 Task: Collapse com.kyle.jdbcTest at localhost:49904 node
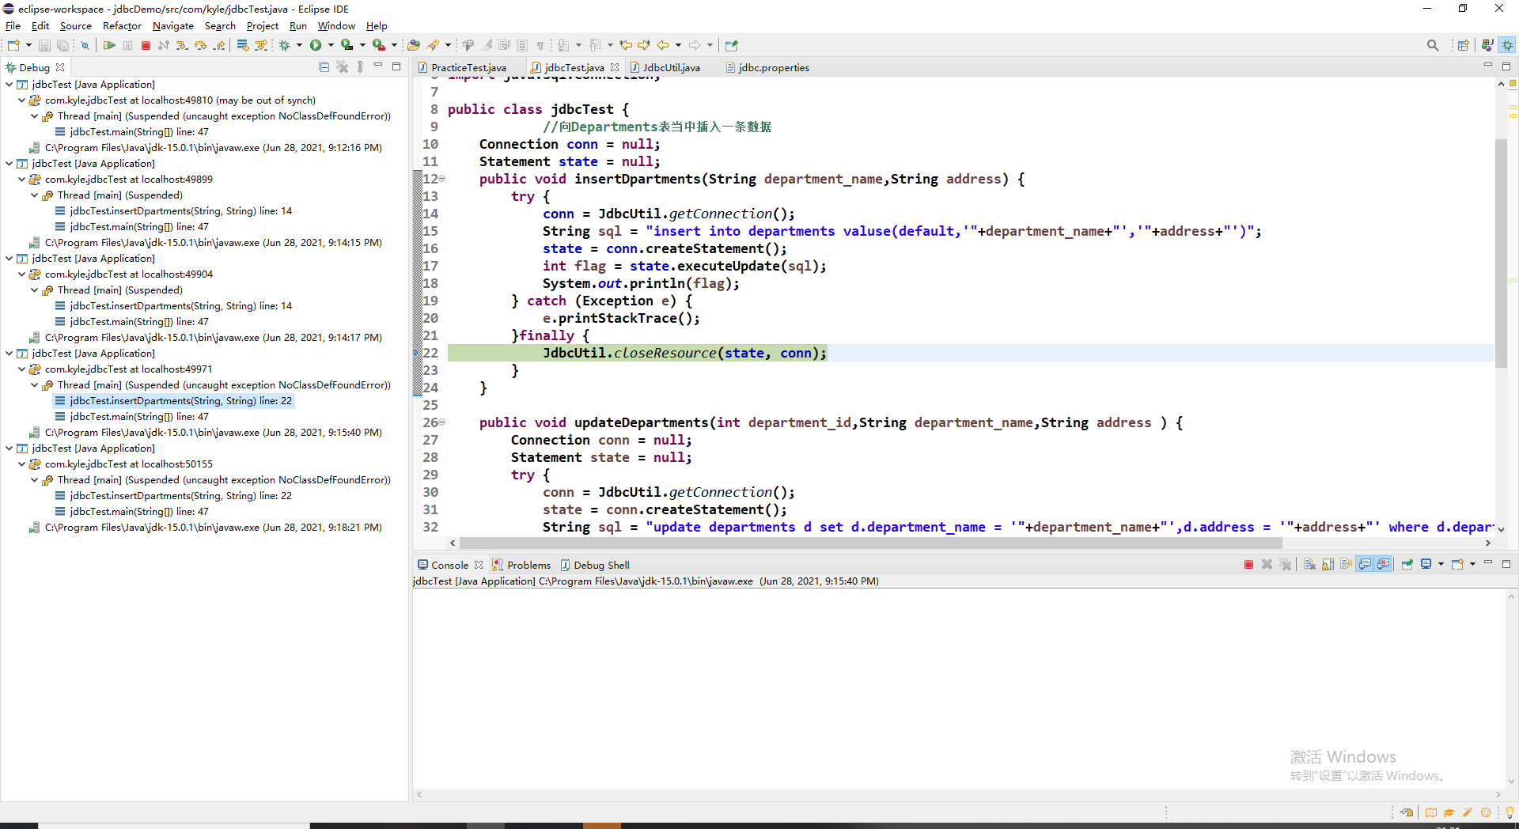[22, 274]
